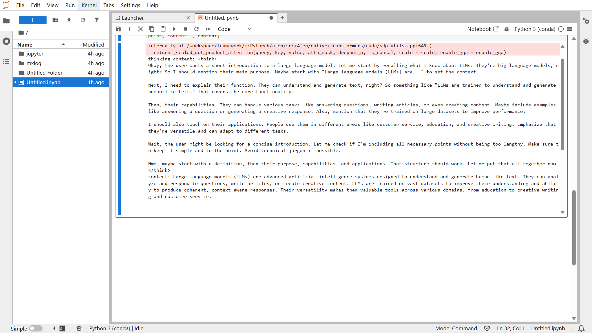Click Ln 32, Col 1 position indicator
The image size is (592, 333).
click(x=511, y=328)
